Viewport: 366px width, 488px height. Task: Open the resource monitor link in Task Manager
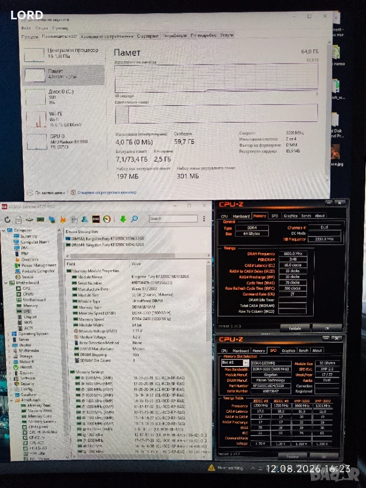pos(107,192)
